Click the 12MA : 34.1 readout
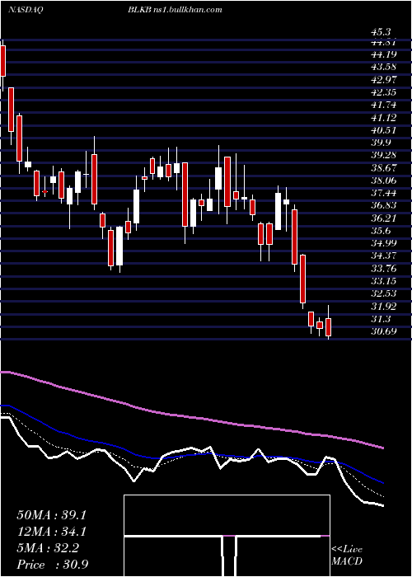Image resolution: width=412 pixels, height=577 pixels. coord(51,532)
